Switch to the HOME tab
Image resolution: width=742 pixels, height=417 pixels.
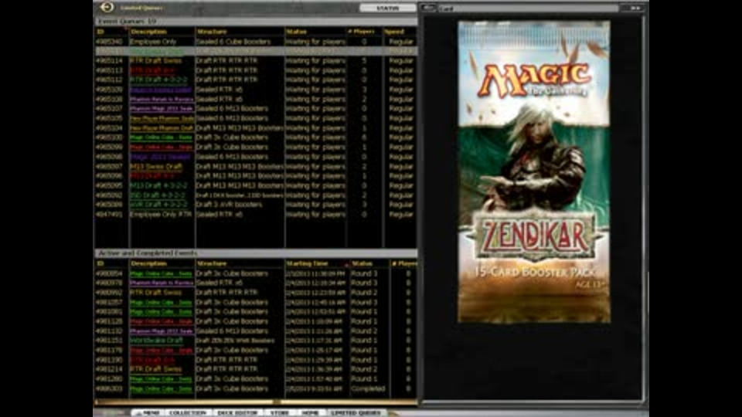click(311, 412)
